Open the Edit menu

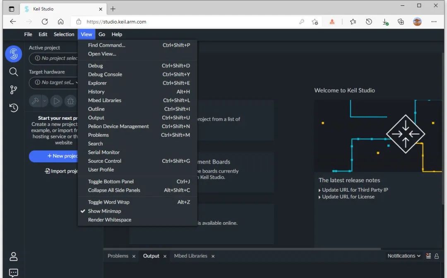43,34
